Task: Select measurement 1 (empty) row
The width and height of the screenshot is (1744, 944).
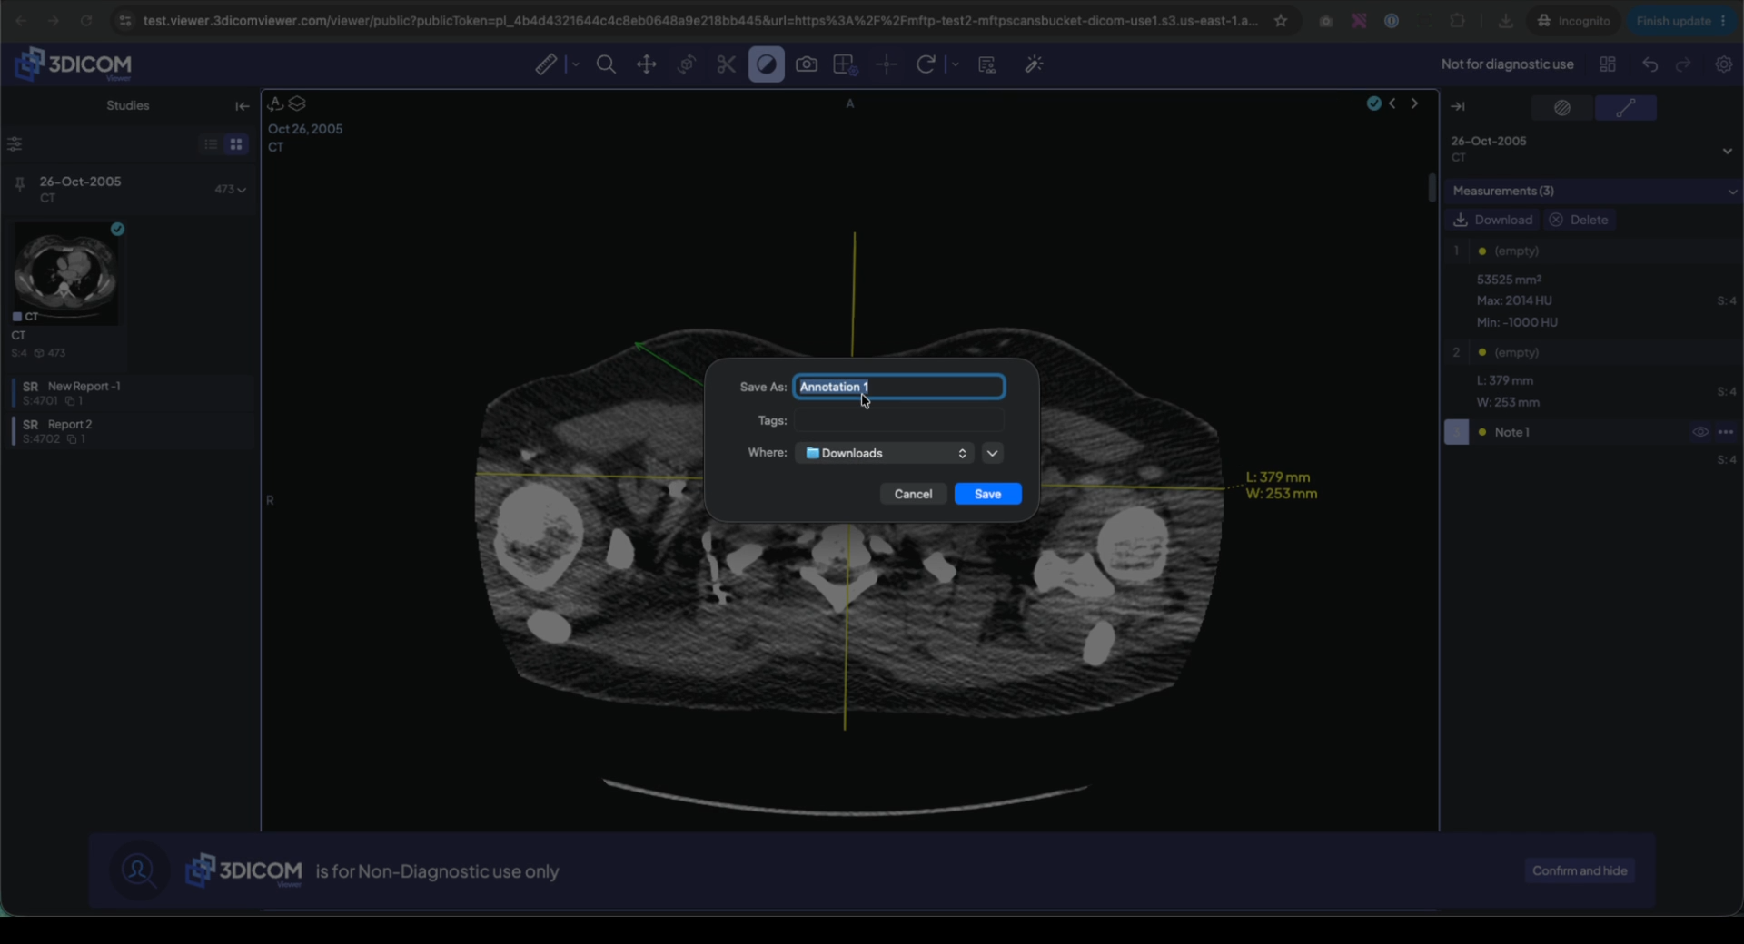Action: pyautogui.click(x=1591, y=251)
